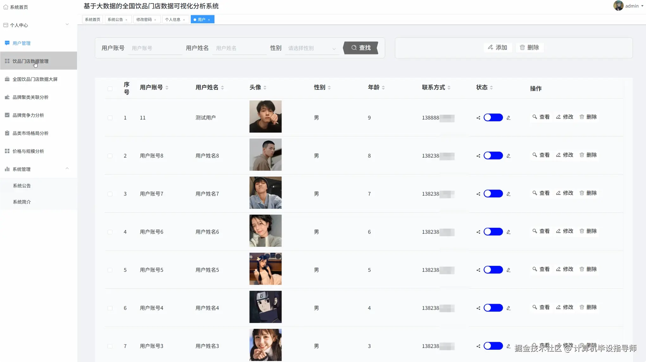Click the trash icon to delete row 4 user
This screenshot has height=362, width=646.
(582, 231)
